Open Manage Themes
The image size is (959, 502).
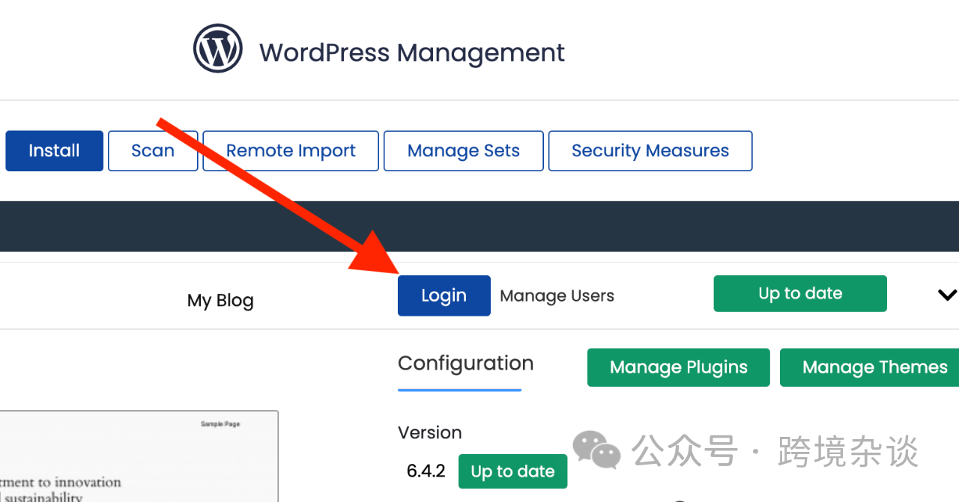pyautogui.click(x=869, y=367)
